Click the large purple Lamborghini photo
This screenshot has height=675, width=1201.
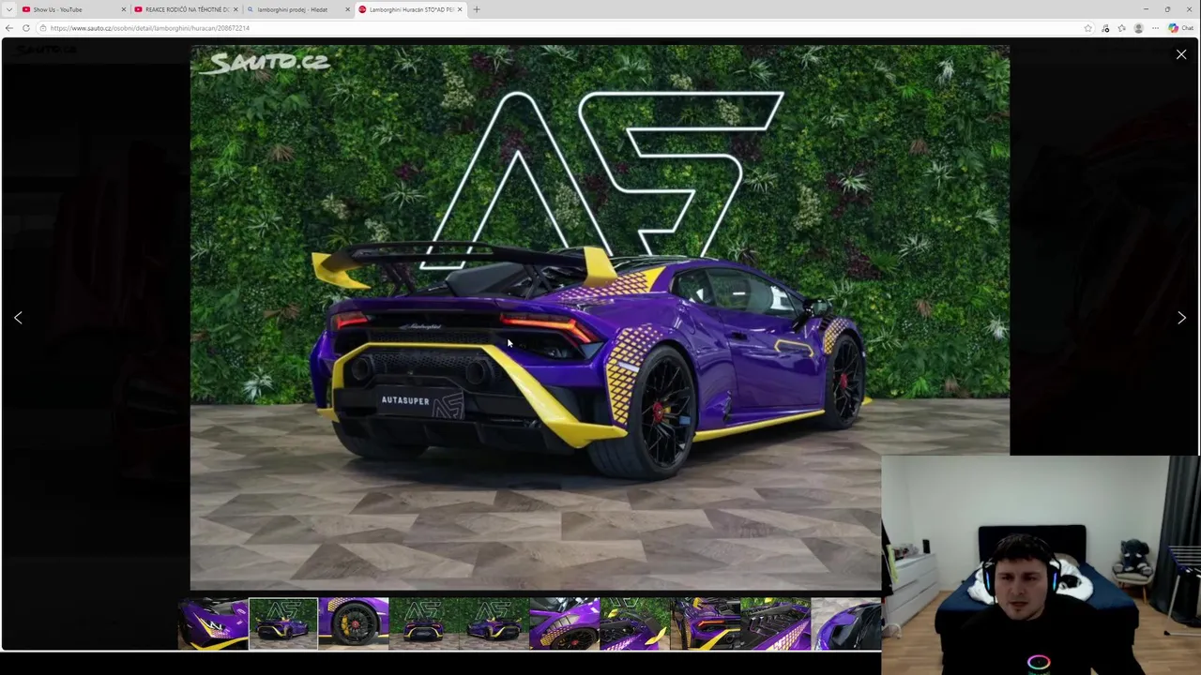point(600,318)
